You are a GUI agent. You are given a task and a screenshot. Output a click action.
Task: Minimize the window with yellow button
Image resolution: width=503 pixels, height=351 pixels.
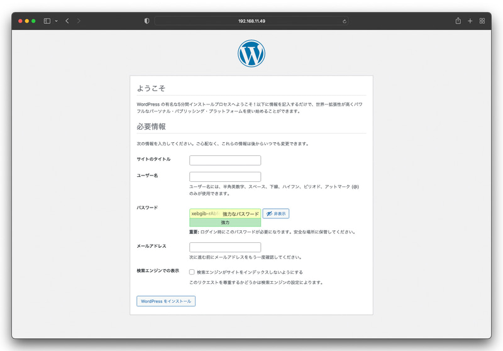27,21
